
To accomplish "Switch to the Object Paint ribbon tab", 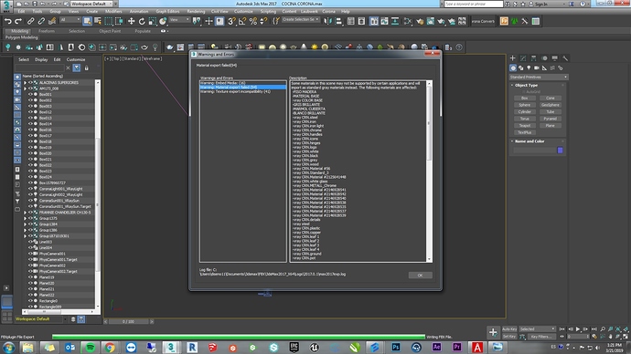I will tap(110, 31).
